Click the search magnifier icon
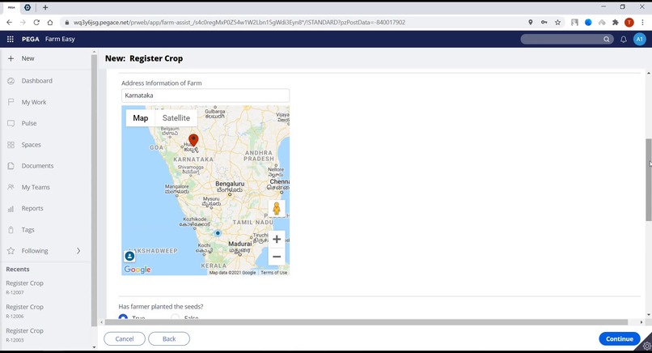The width and height of the screenshot is (652, 353). coord(607,39)
